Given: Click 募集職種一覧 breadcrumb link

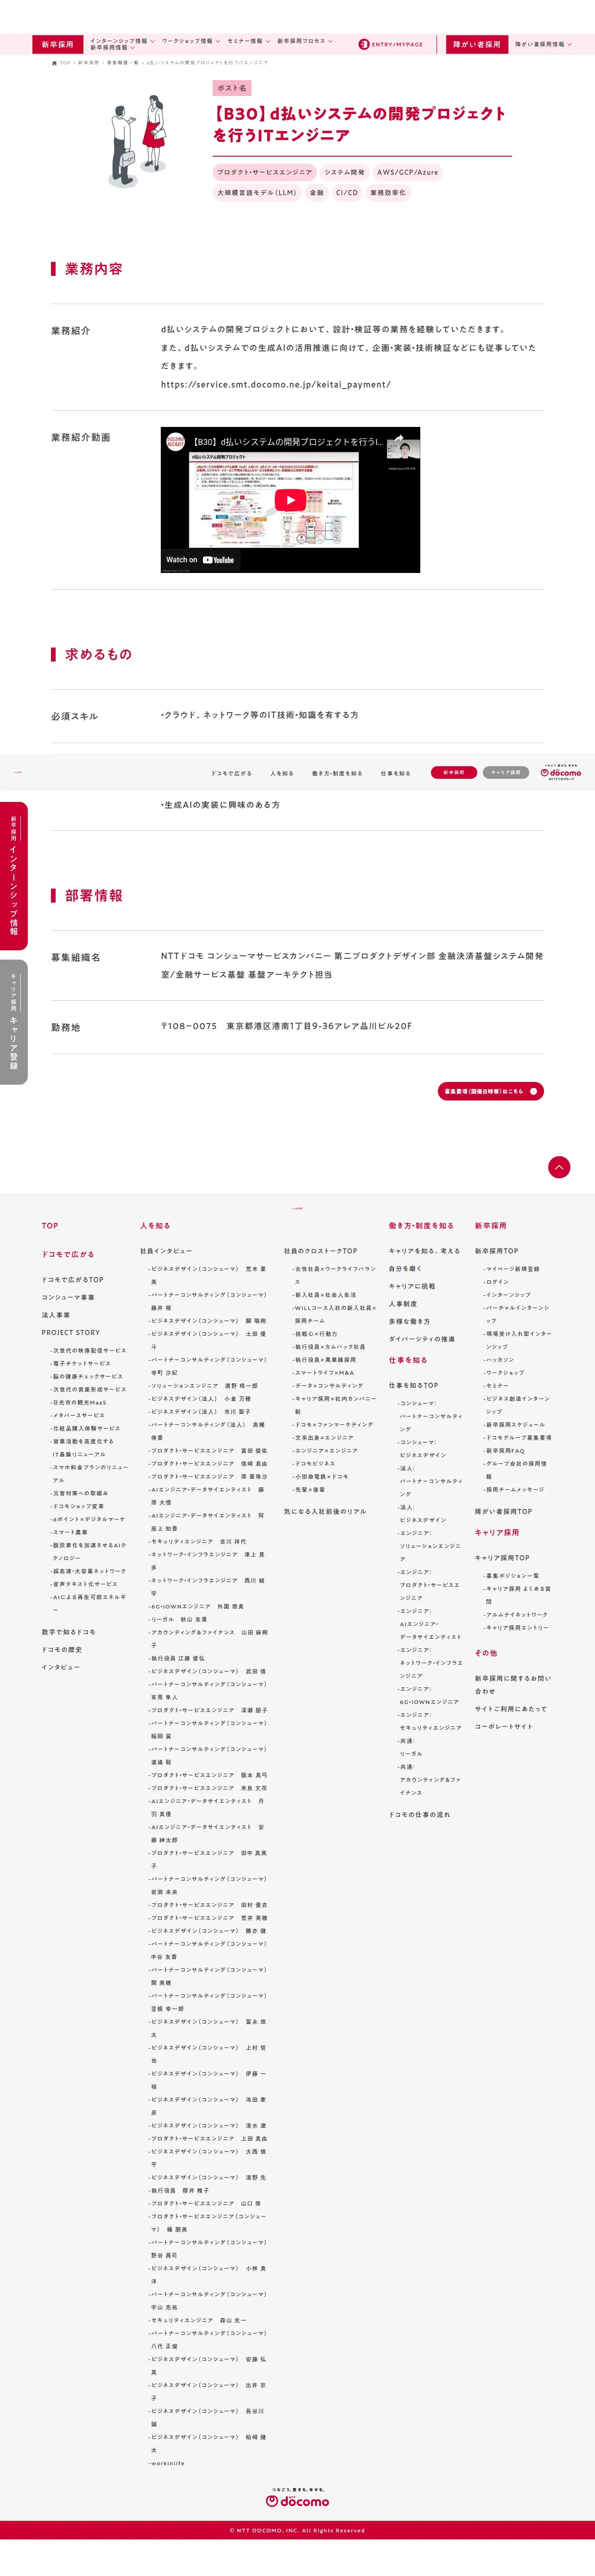Looking at the screenshot, I should (123, 63).
